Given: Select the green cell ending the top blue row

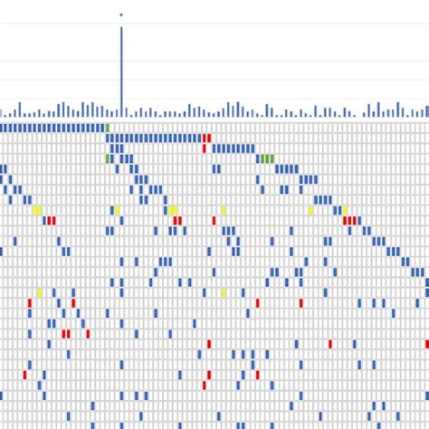Looking at the screenshot, I should pyautogui.click(x=107, y=128).
